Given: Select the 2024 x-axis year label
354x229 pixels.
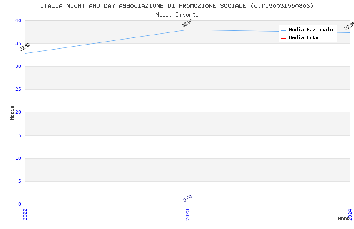Looking at the screenshot, I should pos(350,214).
